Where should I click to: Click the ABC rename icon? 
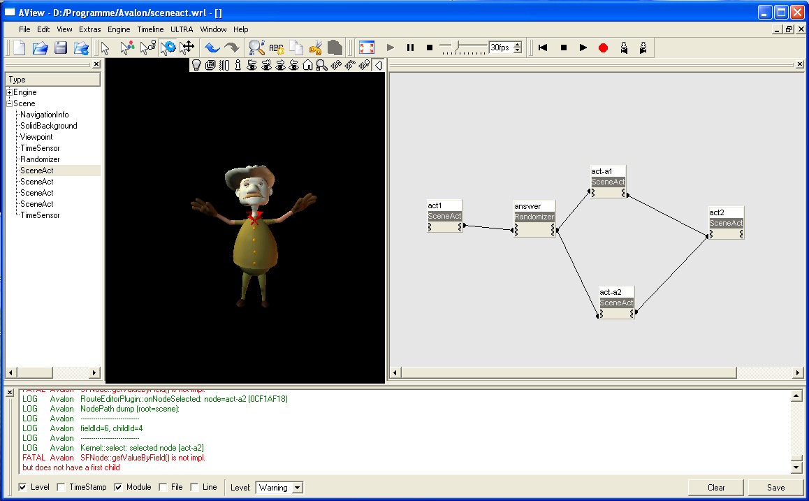pyautogui.click(x=276, y=48)
